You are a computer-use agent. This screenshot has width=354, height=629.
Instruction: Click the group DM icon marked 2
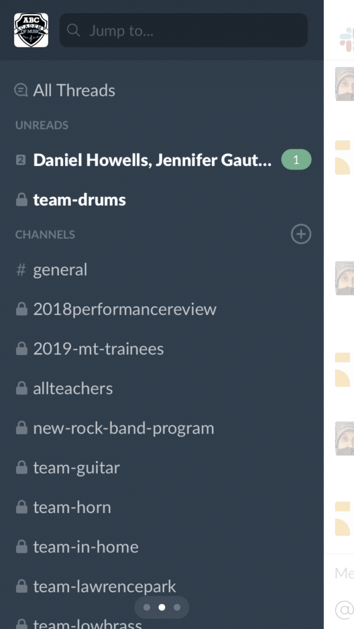pos(21,160)
